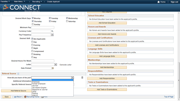Open the Date Printed calendar icon
This screenshot has width=180, height=101.
[53, 68]
